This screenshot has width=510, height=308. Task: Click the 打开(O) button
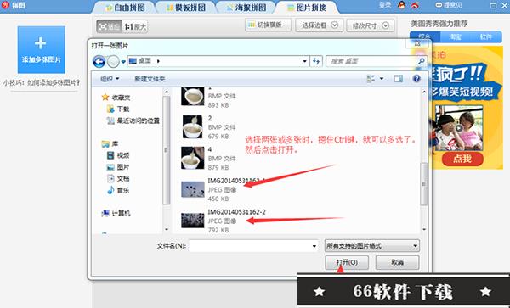[347, 262]
